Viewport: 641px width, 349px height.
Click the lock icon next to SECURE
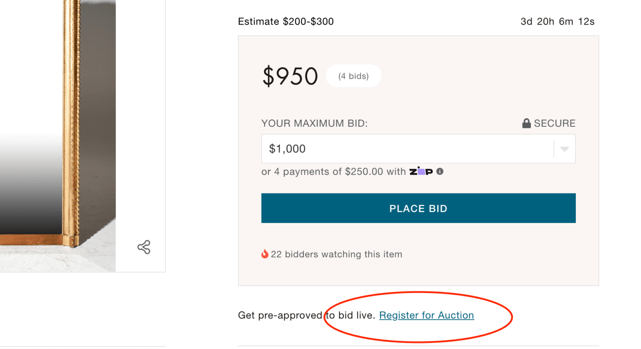coord(526,123)
